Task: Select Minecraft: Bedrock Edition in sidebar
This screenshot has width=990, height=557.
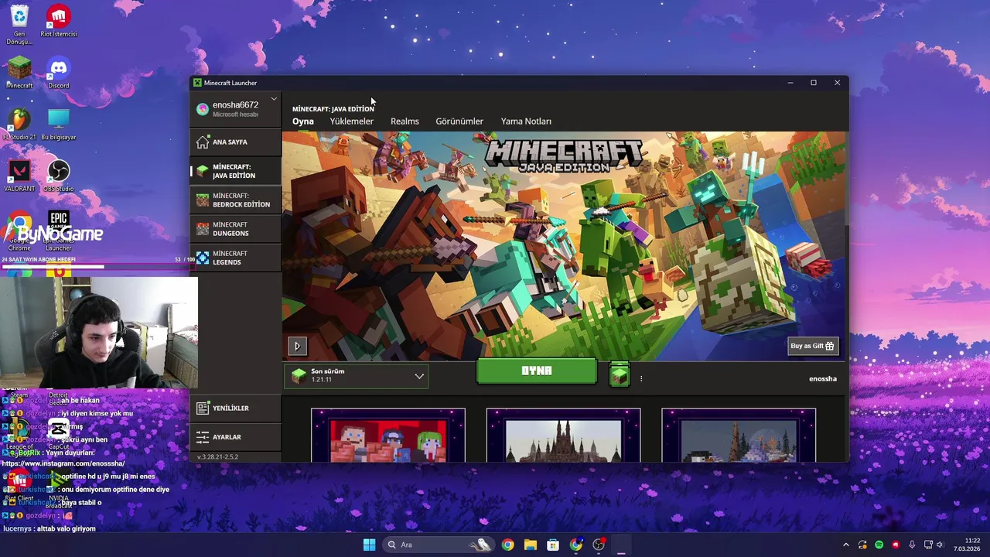Action: [236, 200]
